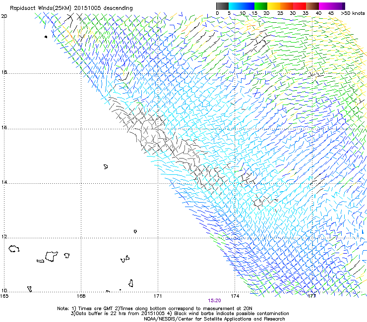
Task: Click the yellow 20-25 knots legend swatch
Action: click(x=274, y=6)
